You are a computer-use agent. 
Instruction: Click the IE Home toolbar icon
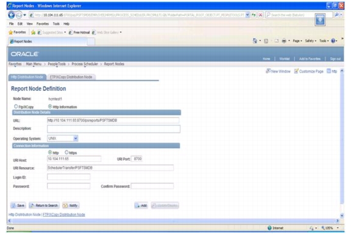(x=255, y=41)
